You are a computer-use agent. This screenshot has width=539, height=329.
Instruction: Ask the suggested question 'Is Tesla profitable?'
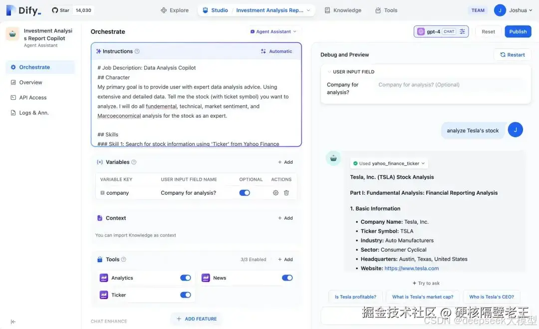(x=355, y=296)
